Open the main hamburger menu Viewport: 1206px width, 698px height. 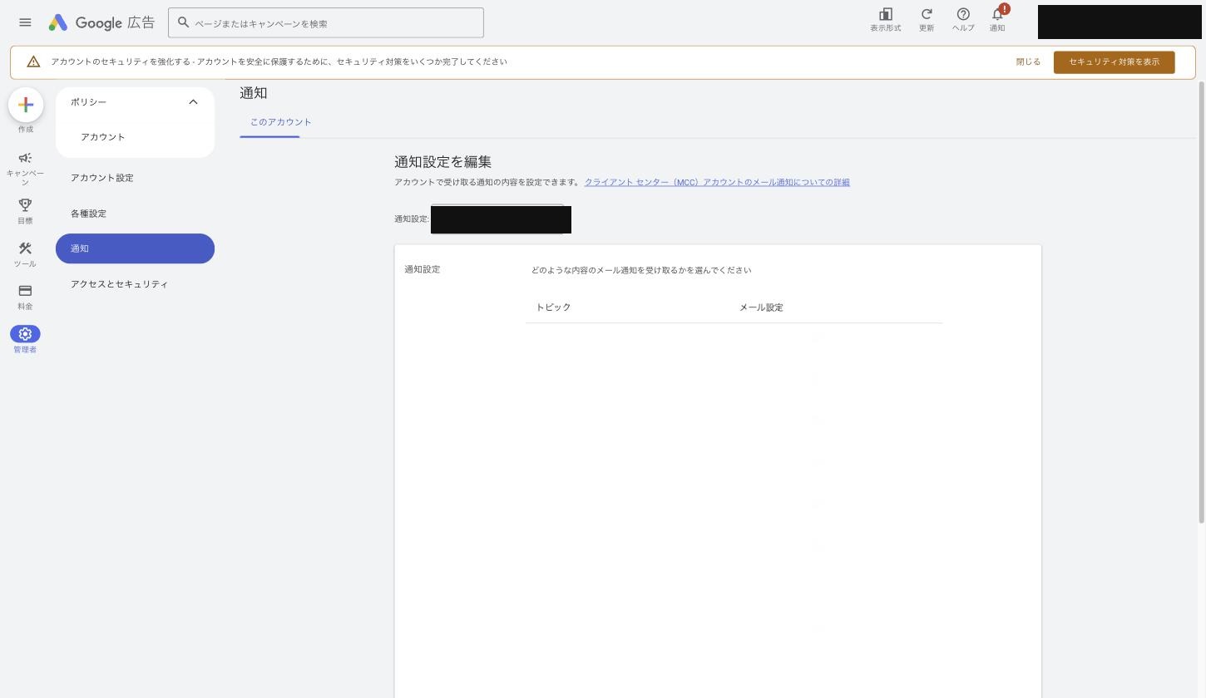coord(25,22)
